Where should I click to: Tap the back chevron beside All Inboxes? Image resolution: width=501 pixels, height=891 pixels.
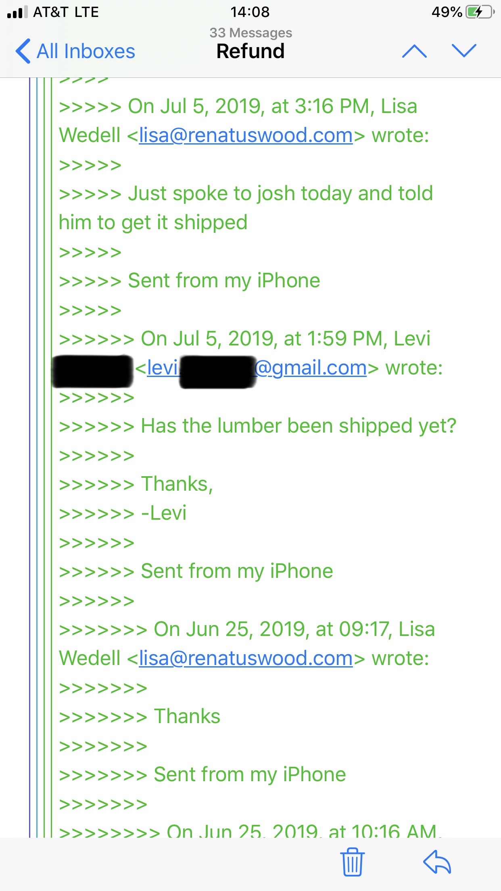(x=23, y=51)
